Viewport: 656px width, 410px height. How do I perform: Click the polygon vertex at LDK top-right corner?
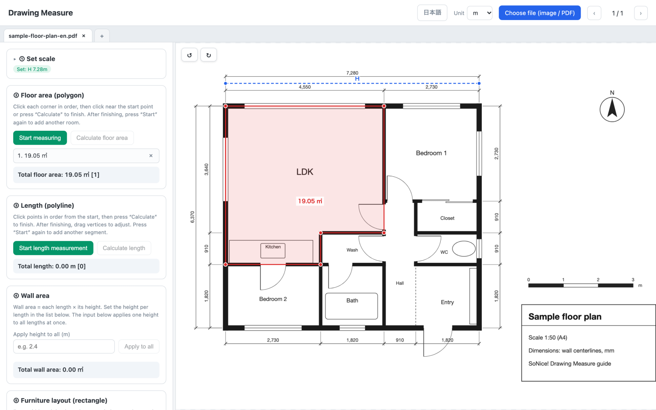coord(384,106)
